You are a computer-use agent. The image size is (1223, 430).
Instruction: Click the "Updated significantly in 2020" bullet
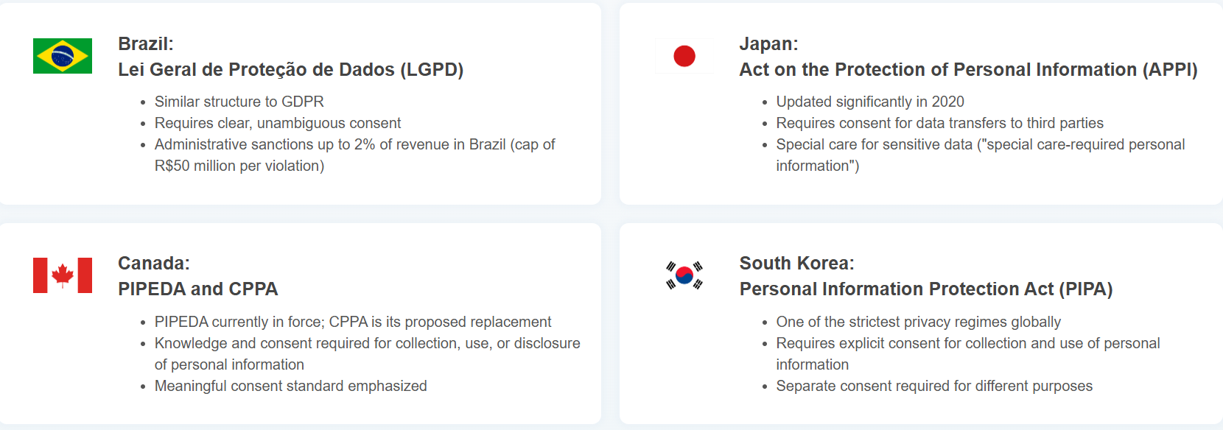pyautogui.click(x=869, y=102)
